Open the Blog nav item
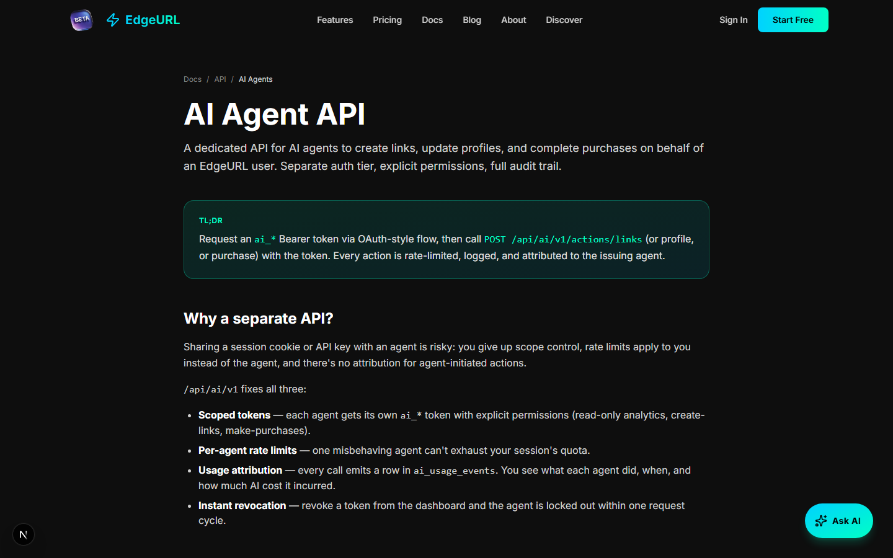The width and height of the screenshot is (893, 558). point(472,20)
